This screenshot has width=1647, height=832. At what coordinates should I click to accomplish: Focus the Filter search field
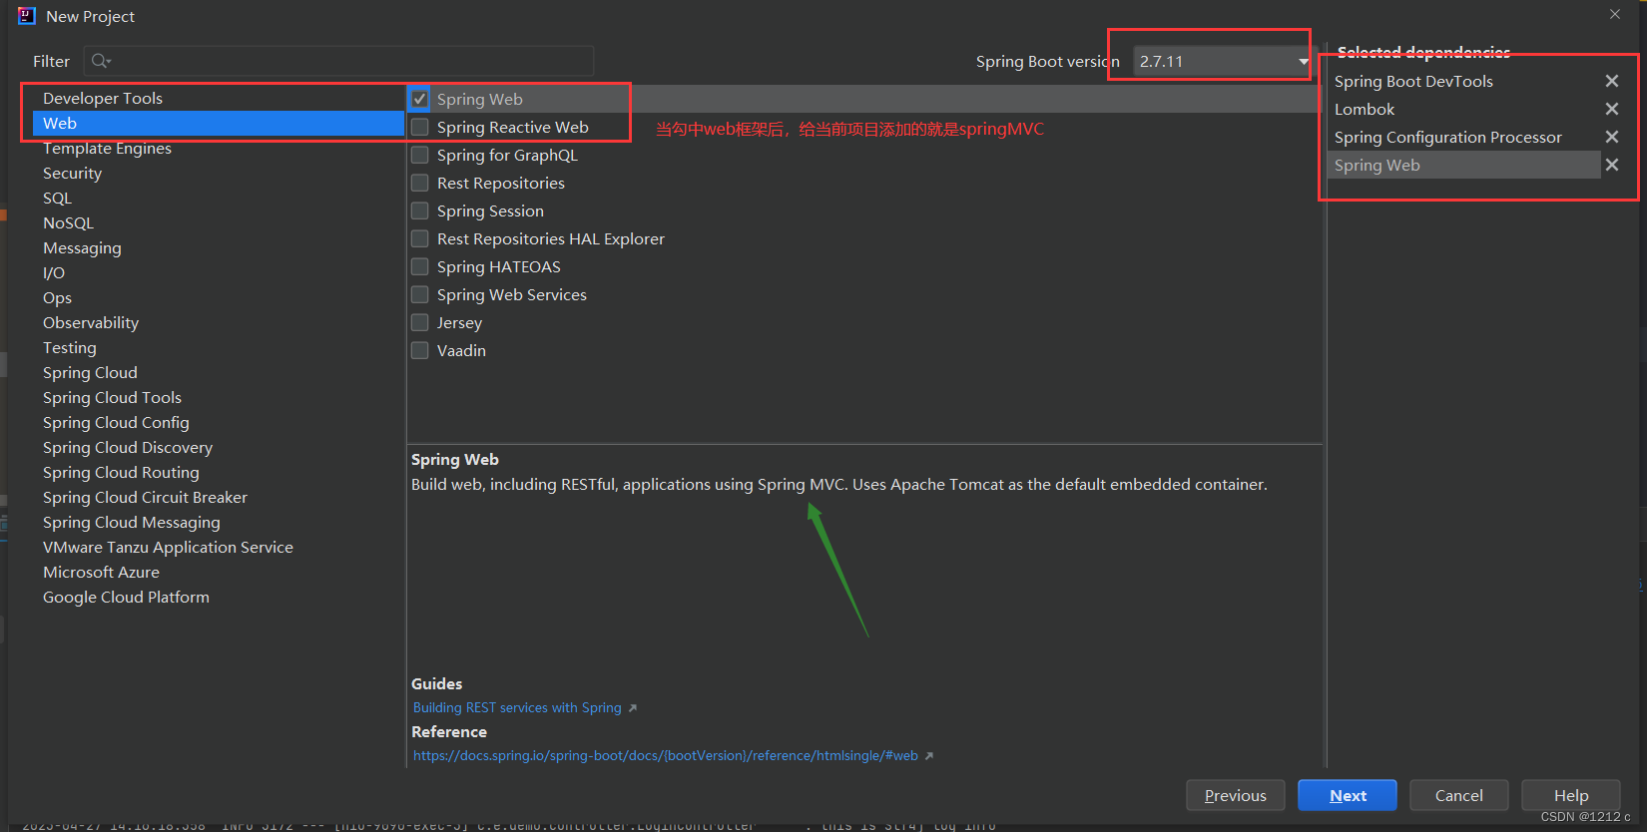click(x=339, y=61)
